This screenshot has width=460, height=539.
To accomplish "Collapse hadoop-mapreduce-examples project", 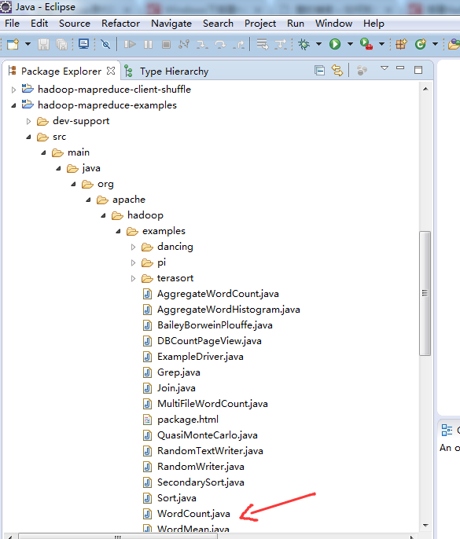I will pos(13,105).
